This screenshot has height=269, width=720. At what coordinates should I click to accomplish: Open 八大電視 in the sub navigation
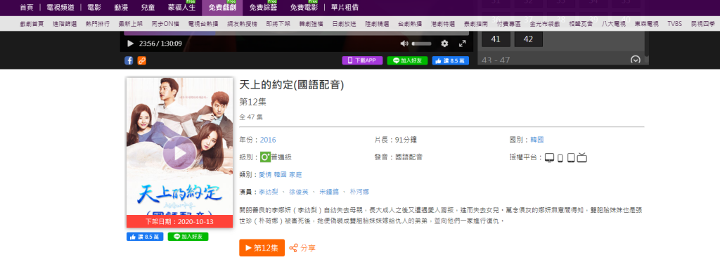[x=614, y=24]
